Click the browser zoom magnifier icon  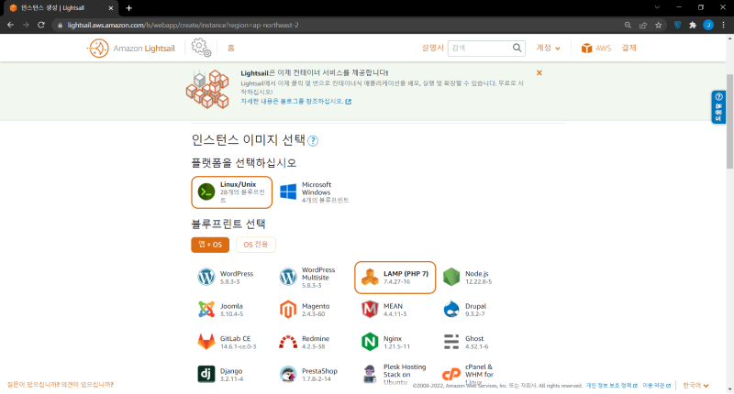(628, 26)
